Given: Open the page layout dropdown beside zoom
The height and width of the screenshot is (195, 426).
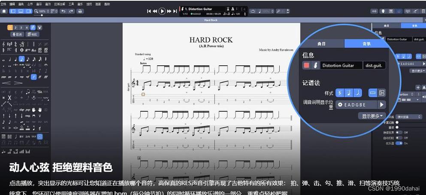Looking at the screenshot, I should (54, 11).
